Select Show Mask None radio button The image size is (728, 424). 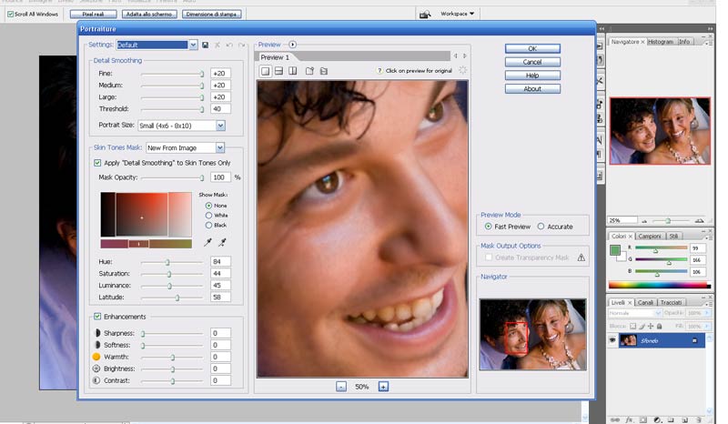[208, 206]
